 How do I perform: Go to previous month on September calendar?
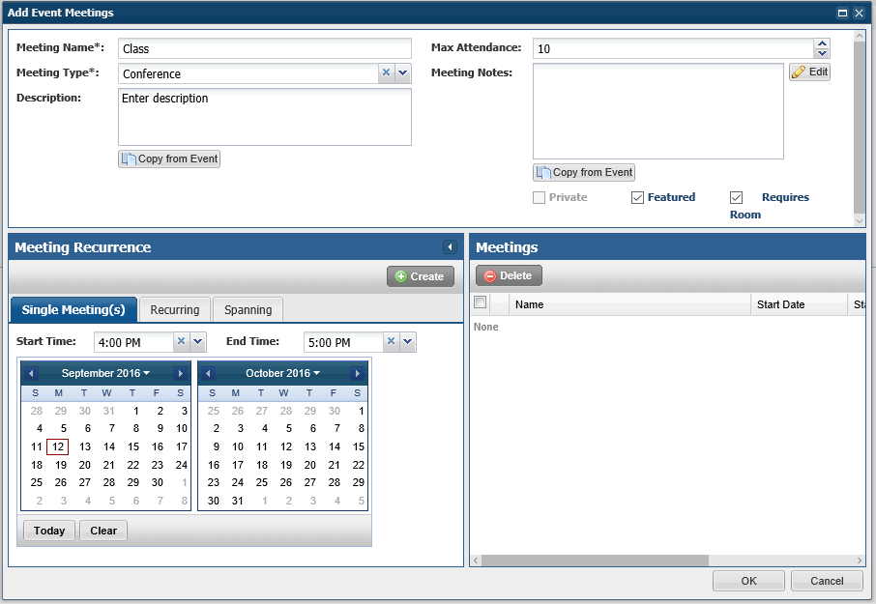31,373
